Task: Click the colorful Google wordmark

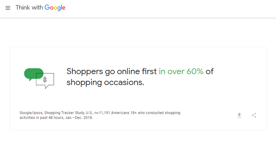Action: 55,8
